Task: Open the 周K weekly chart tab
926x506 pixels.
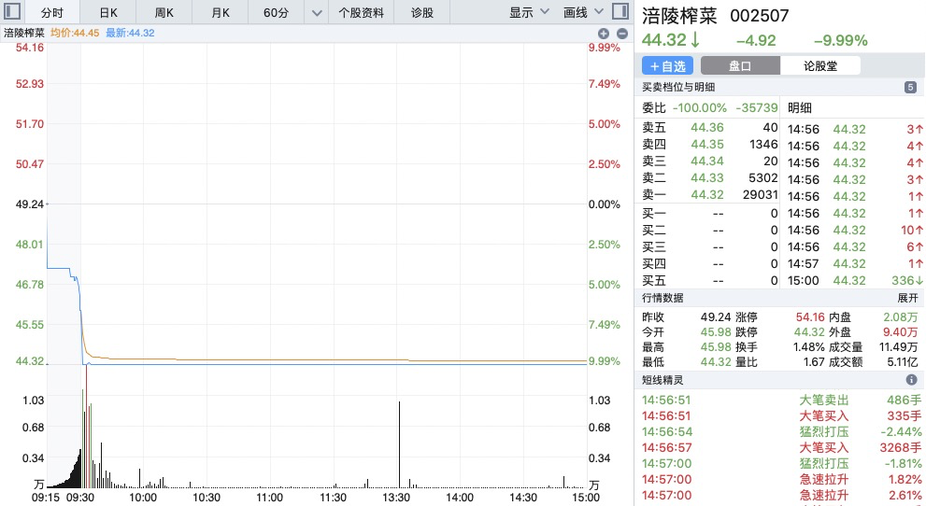Action: [x=164, y=12]
